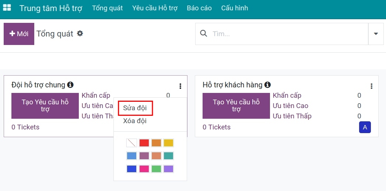Image resolution: width=386 pixels, height=191 pixels.
Task: Click the Hỗ trợ khách hàng card title
Action: (x=233, y=85)
